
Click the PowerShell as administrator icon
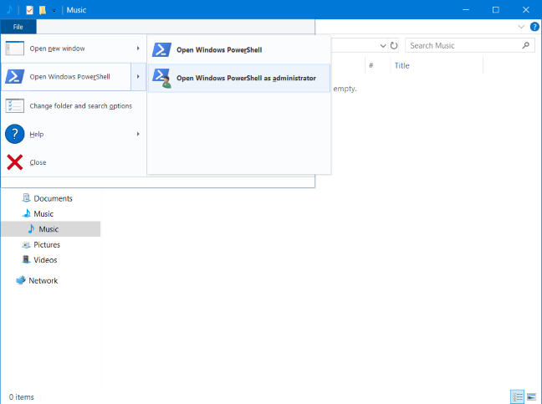click(x=161, y=78)
